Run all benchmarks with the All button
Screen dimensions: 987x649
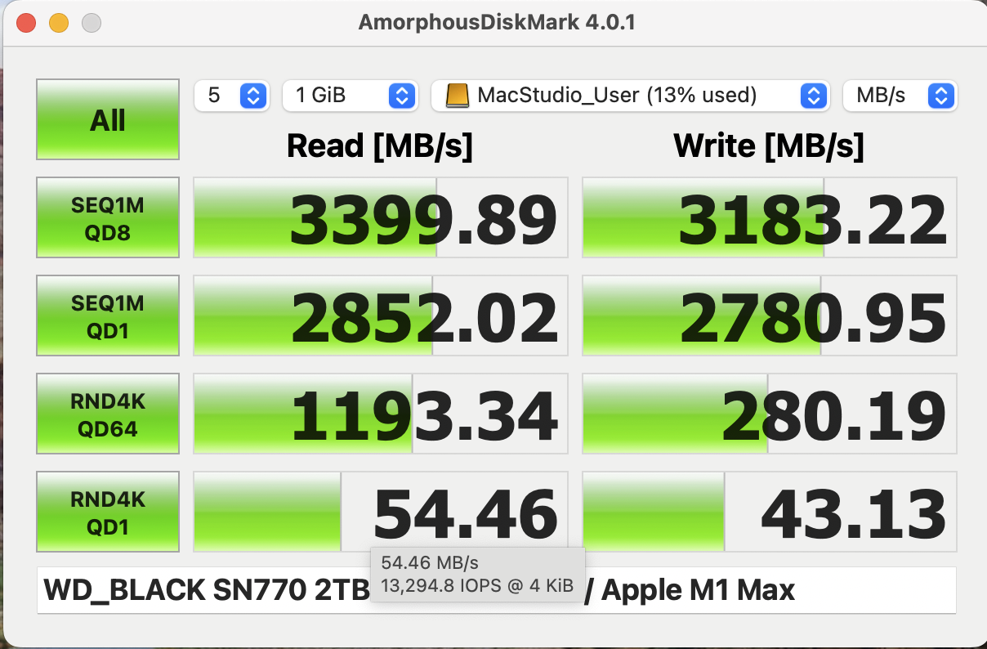point(108,119)
